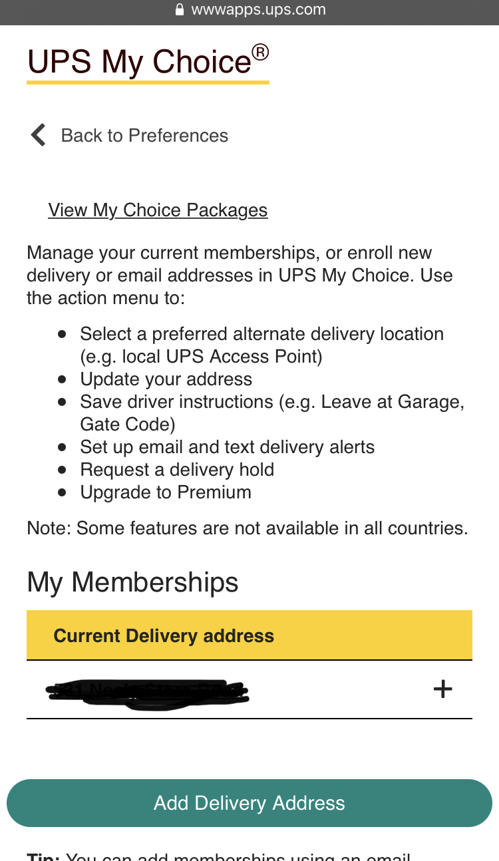Expand the delivery address with plus icon
Viewport: 499px width, 861px height.
442,689
